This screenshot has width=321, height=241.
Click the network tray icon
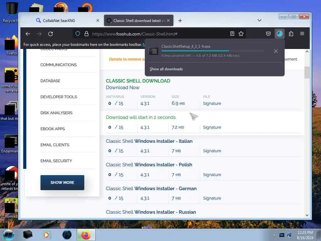tap(282, 235)
